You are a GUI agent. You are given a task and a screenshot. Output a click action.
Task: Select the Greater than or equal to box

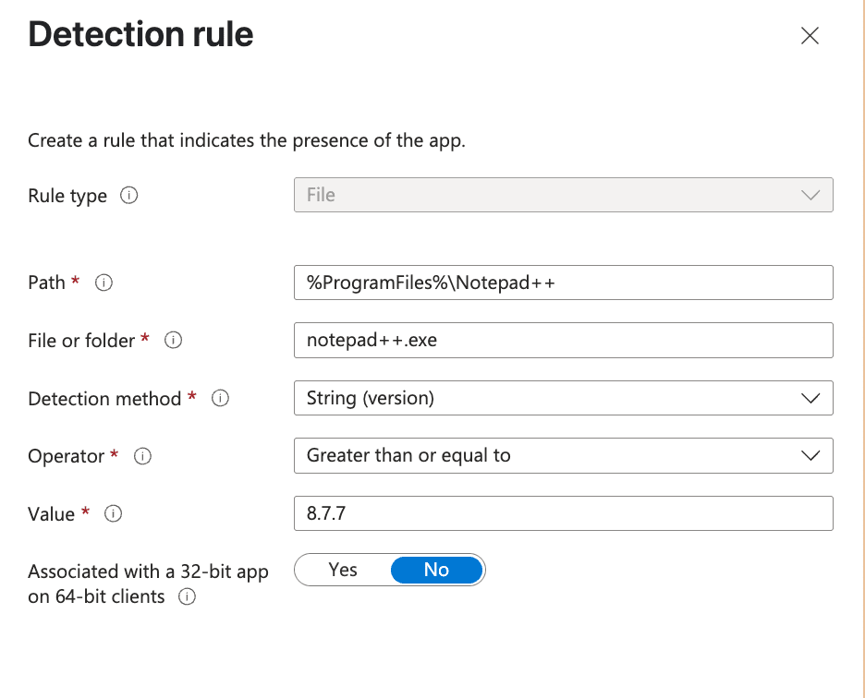(x=564, y=455)
